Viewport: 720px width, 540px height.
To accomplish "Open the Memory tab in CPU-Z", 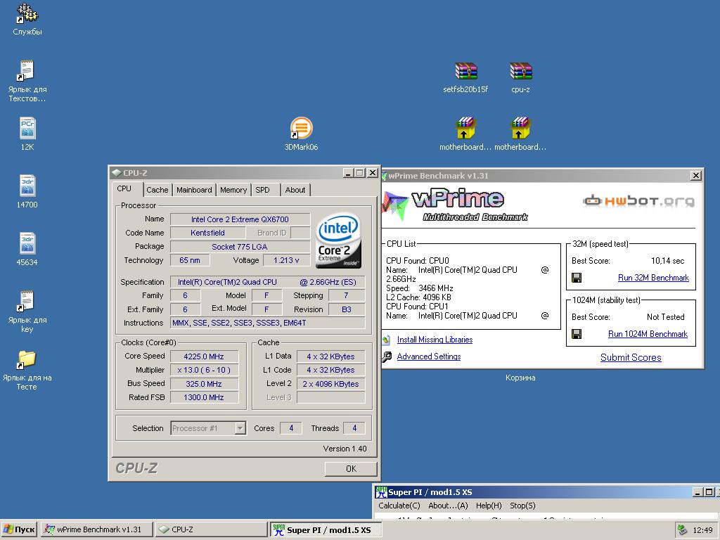I will point(233,190).
